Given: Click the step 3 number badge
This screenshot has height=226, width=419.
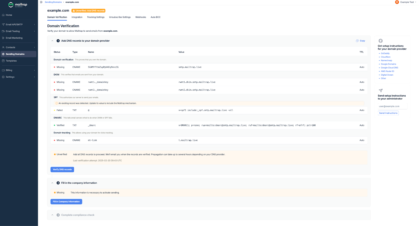Looking at the screenshot, I should 58,215.
